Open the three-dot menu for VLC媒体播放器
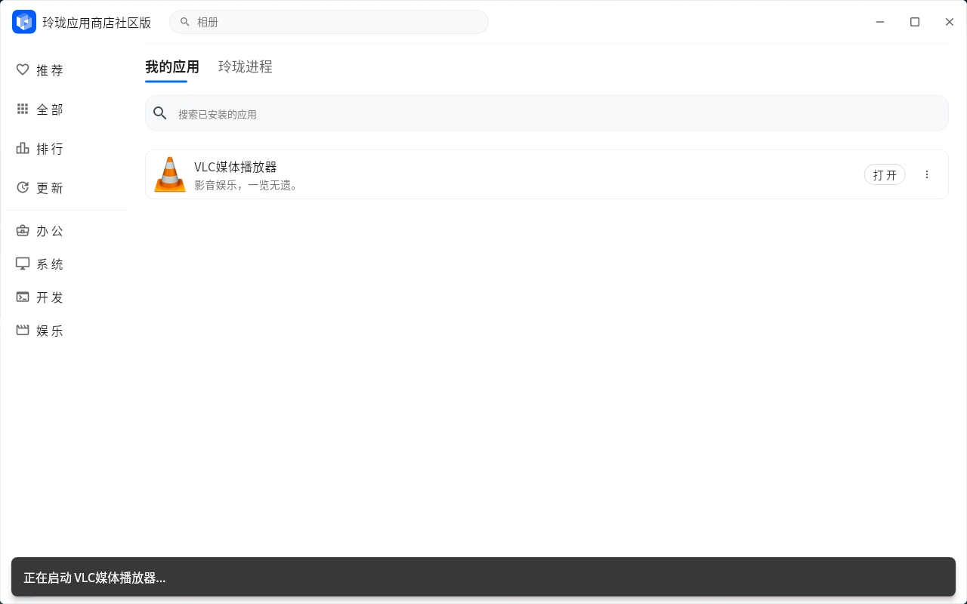Screen dimensions: 967x604 [927, 174]
